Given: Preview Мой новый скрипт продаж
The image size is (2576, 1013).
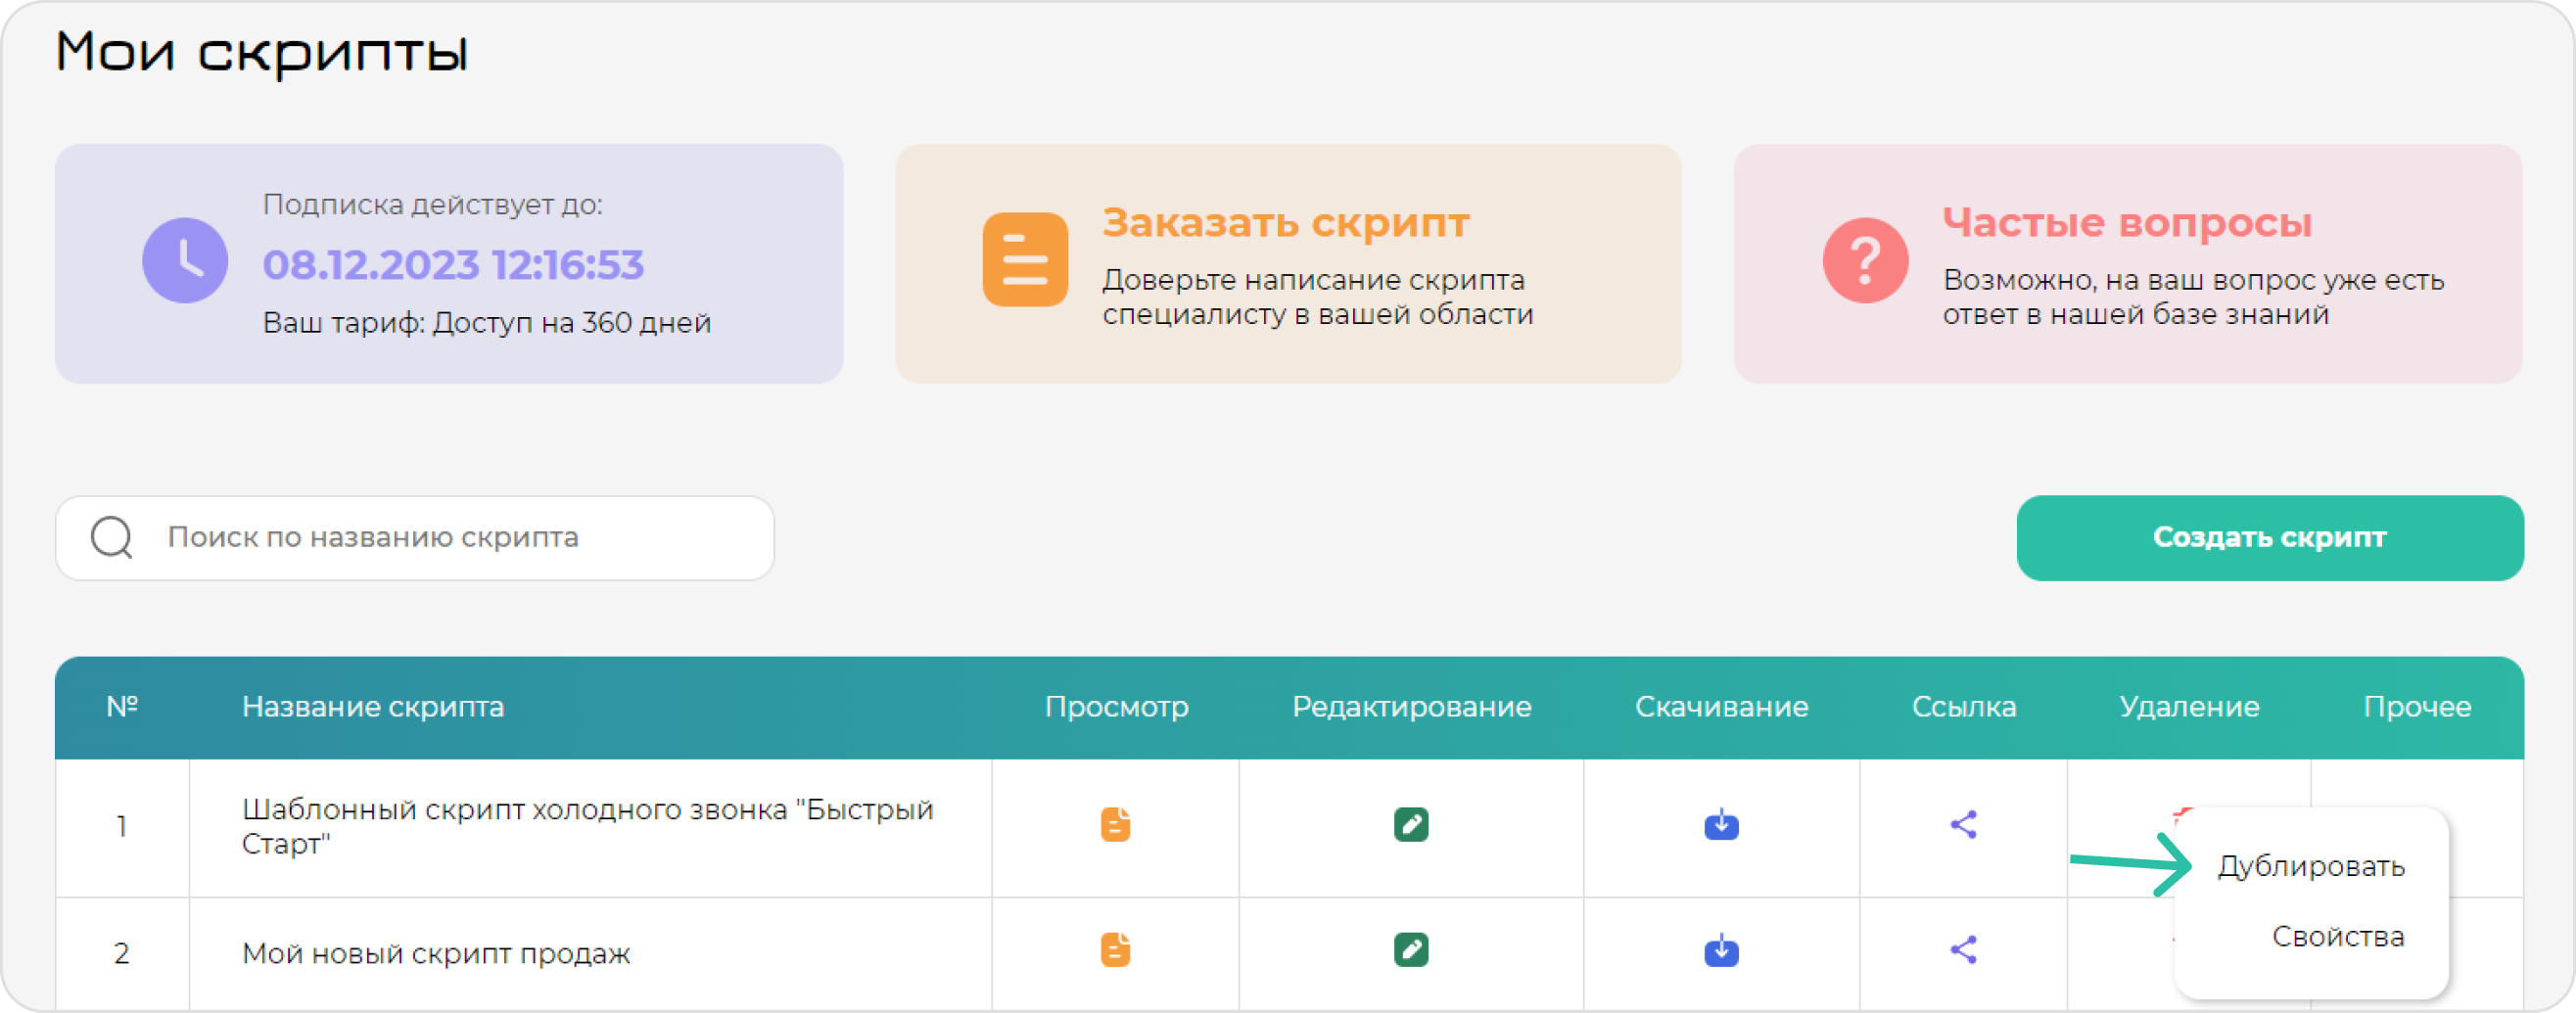Looking at the screenshot, I should (1115, 950).
